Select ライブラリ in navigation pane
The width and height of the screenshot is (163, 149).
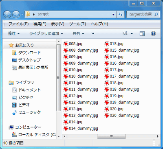pos(21,83)
